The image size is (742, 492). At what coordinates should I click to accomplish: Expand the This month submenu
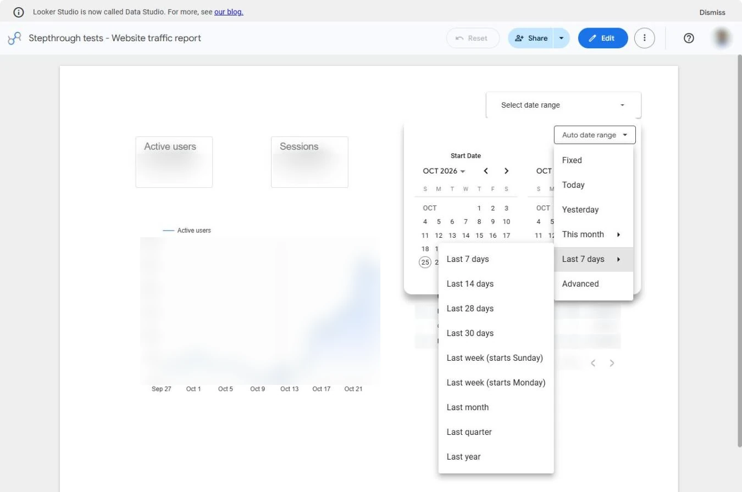(x=594, y=234)
